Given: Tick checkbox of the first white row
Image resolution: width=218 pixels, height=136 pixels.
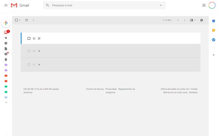Looking at the screenshot, I should 29,38.
